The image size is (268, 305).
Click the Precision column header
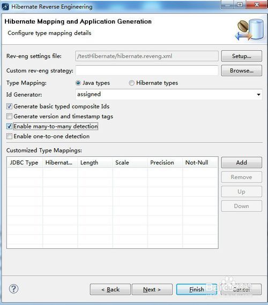[x=165, y=163]
